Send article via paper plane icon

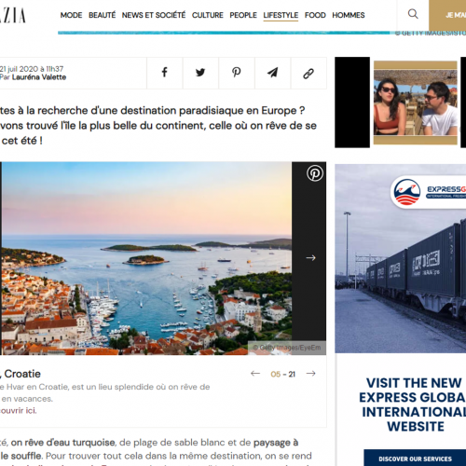click(272, 73)
